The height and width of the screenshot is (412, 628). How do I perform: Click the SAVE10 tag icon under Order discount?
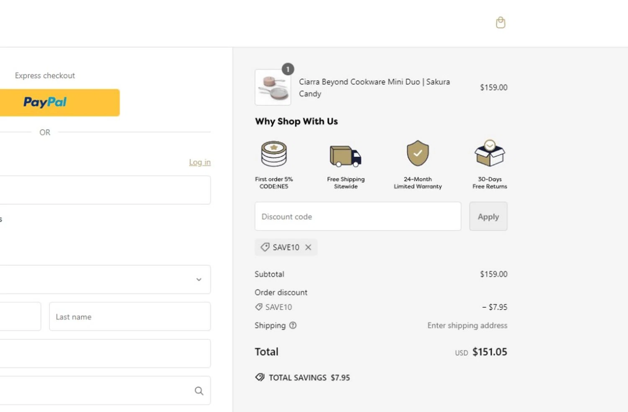259,307
